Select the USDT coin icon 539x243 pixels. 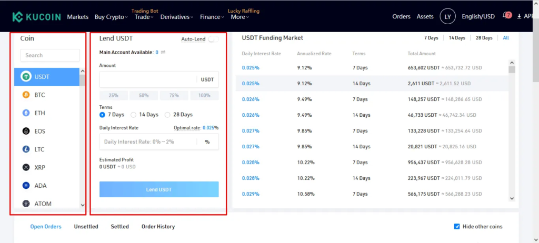click(26, 77)
